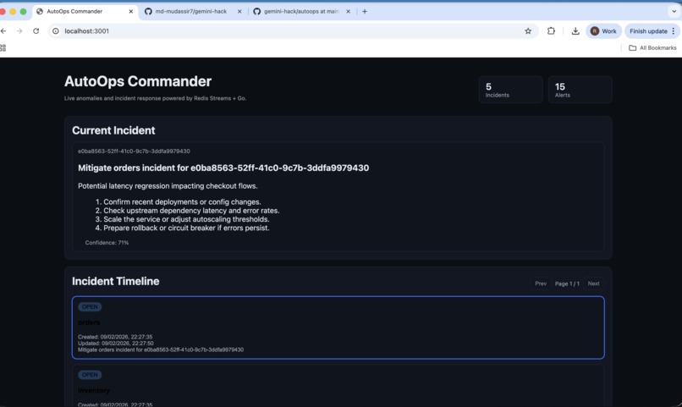Open All Bookmarks folder
682x407 pixels.
(x=652, y=48)
